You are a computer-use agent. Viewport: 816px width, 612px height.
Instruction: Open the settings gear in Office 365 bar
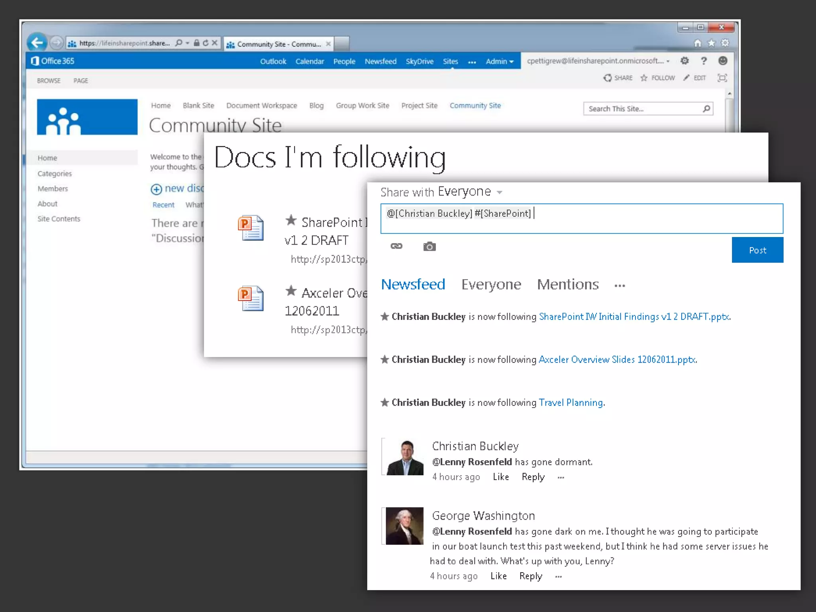pyautogui.click(x=685, y=61)
